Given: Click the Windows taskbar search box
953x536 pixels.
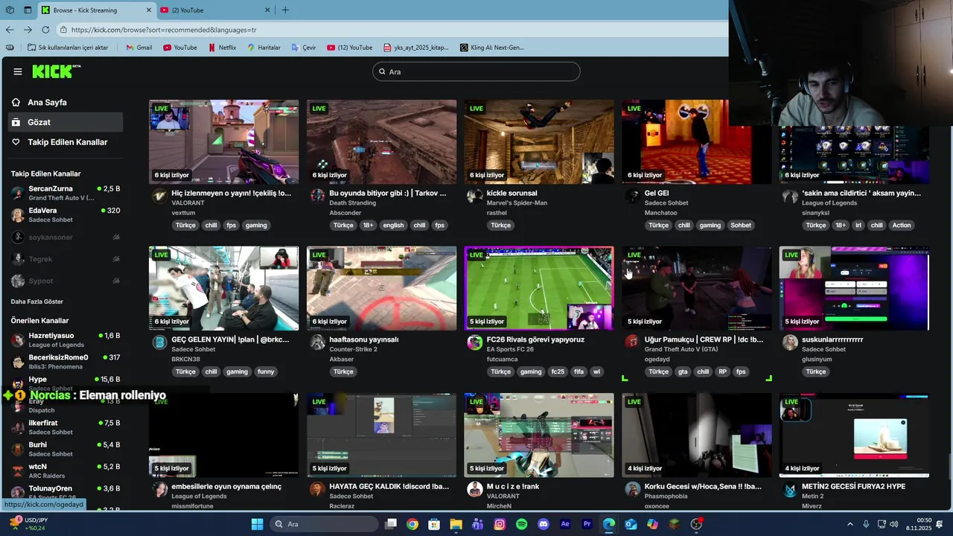Looking at the screenshot, I should 325,524.
